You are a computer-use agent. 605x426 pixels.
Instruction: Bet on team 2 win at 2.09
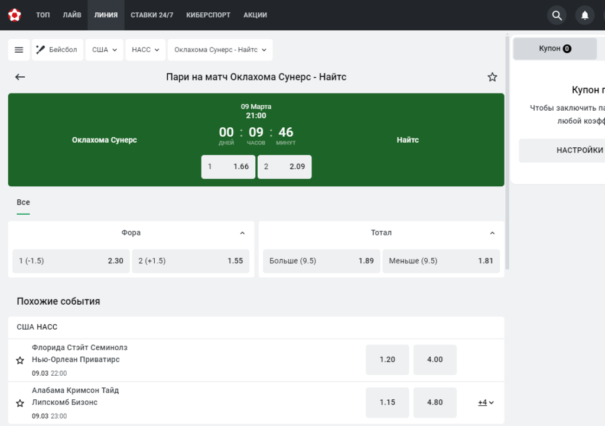285,167
